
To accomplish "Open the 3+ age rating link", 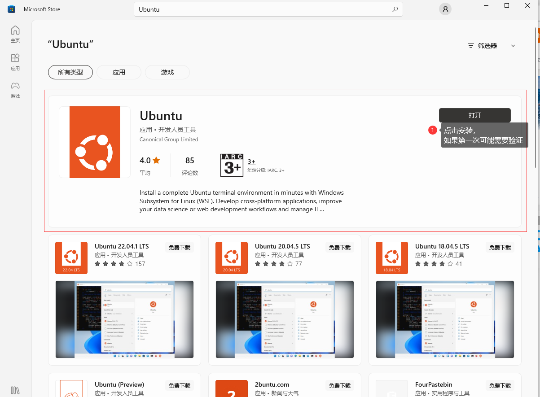I will (251, 162).
